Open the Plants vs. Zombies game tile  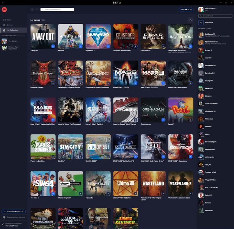(43, 147)
